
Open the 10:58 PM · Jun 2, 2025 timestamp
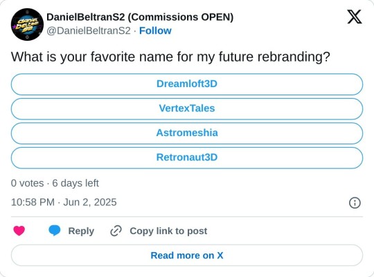tap(64, 202)
